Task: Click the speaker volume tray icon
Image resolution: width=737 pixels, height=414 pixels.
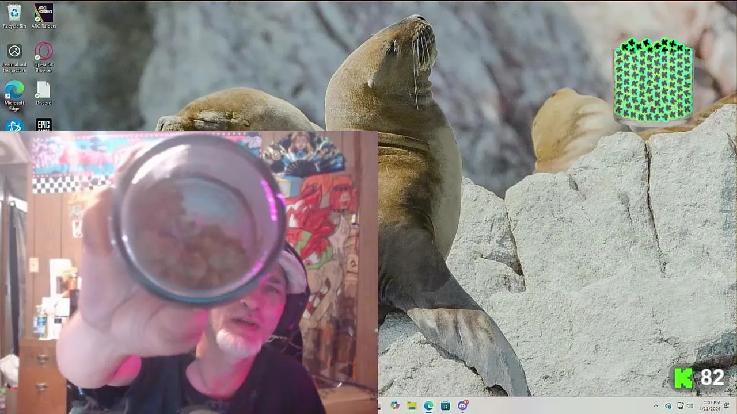Action: (690, 406)
